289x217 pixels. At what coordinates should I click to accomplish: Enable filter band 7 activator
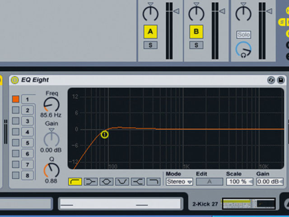tap(16, 164)
